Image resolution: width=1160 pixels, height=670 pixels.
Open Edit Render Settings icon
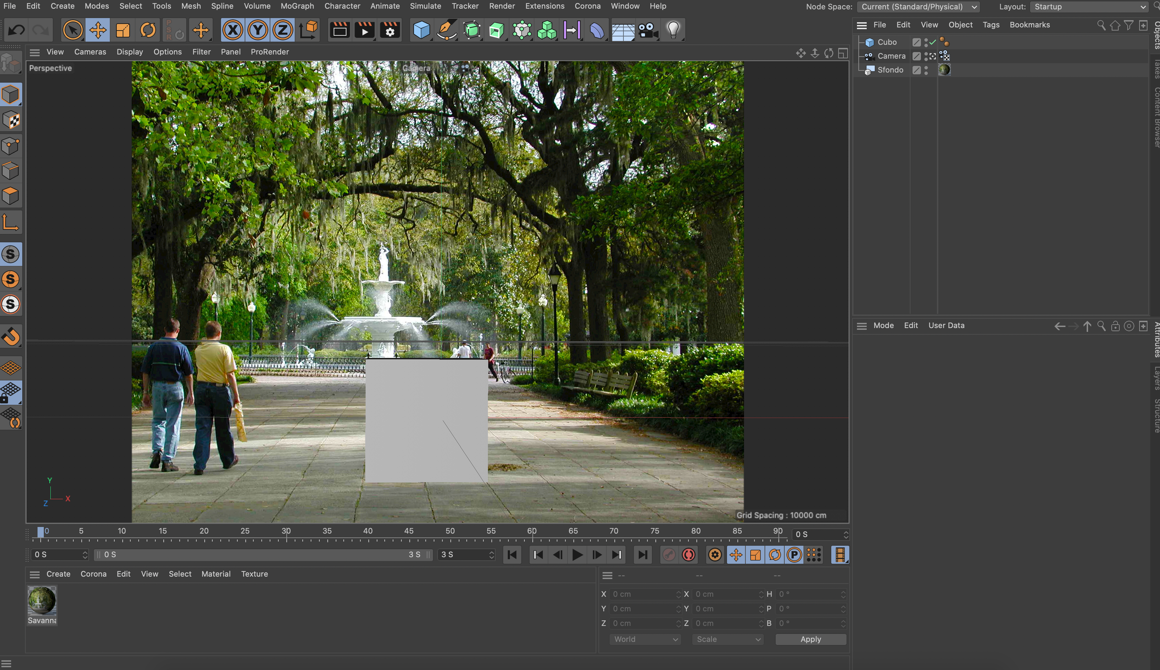pos(390,30)
